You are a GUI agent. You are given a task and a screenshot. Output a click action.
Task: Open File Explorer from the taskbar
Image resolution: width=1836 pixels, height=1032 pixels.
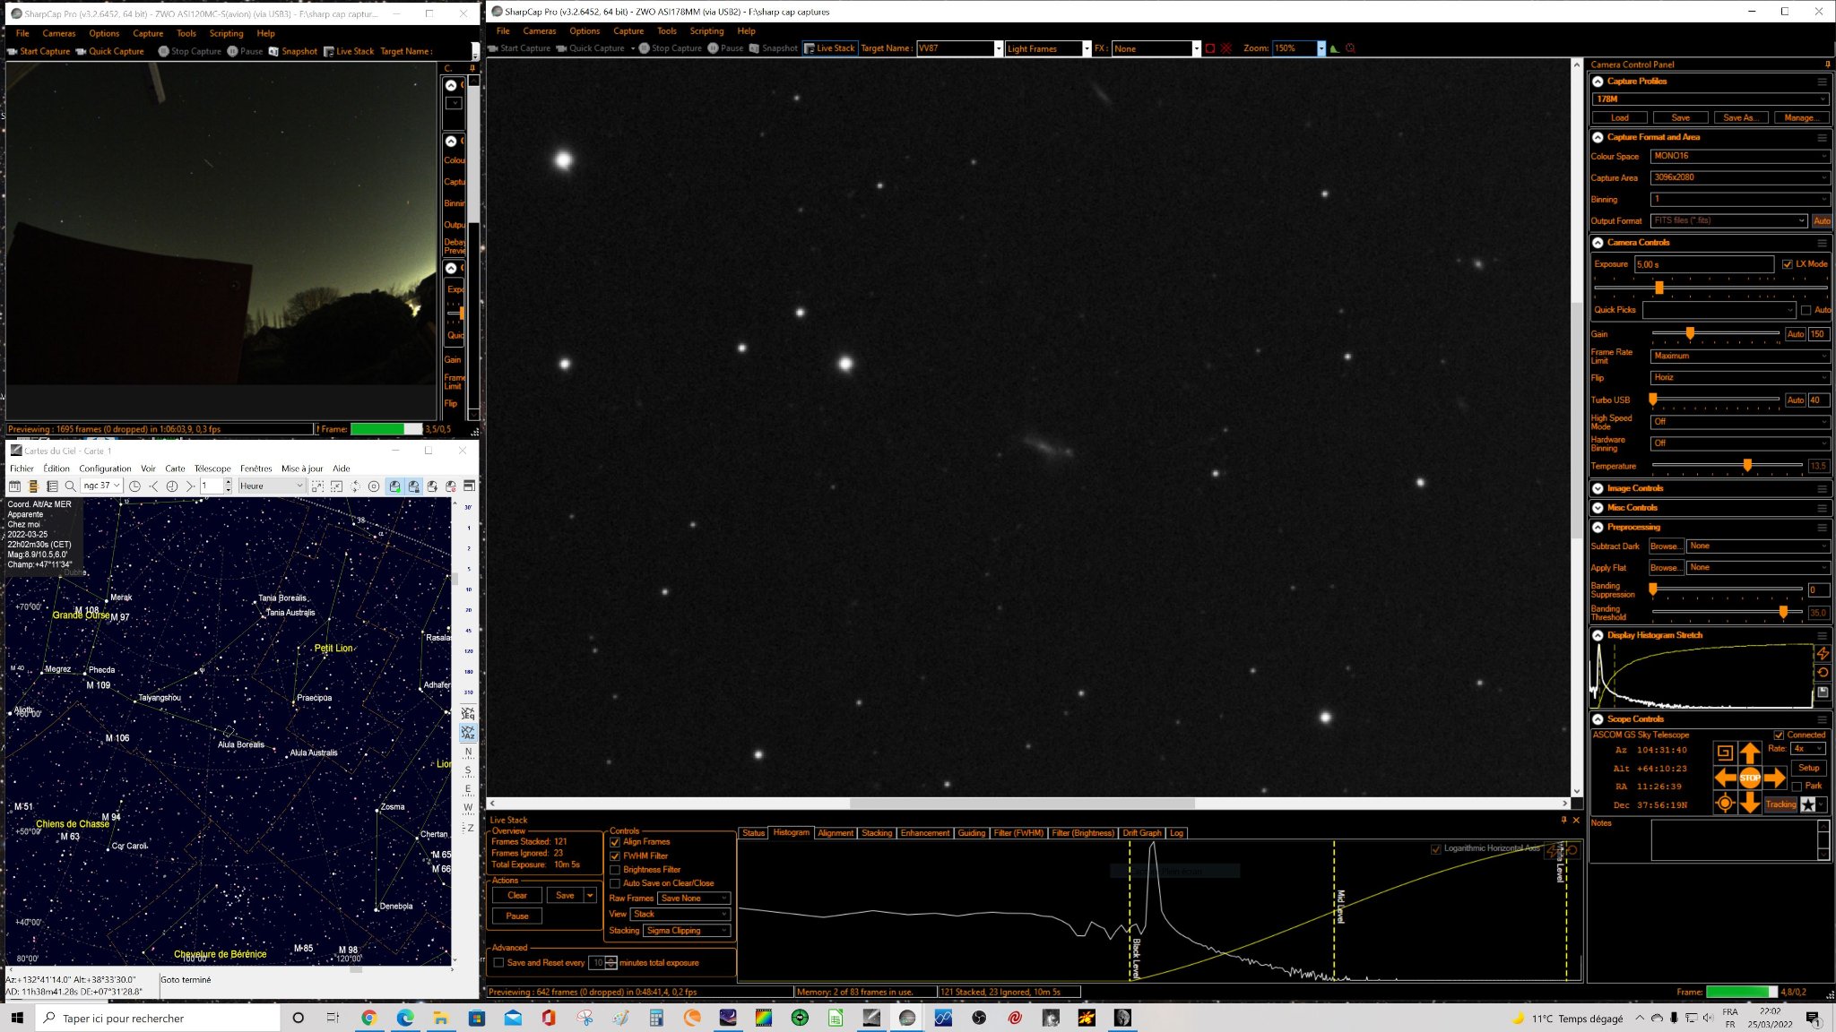click(440, 1018)
